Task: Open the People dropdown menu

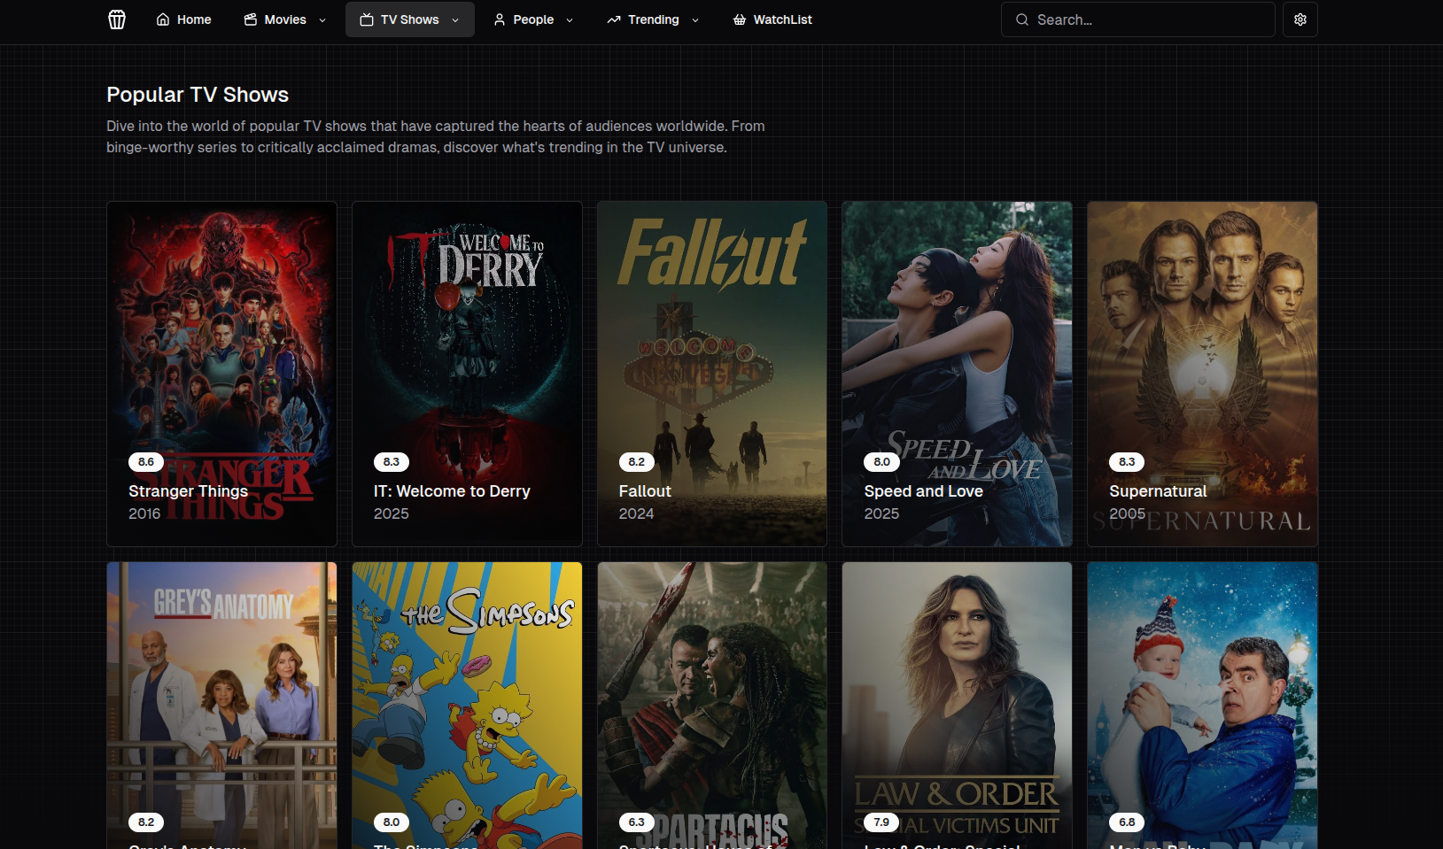Action: (x=569, y=19)
